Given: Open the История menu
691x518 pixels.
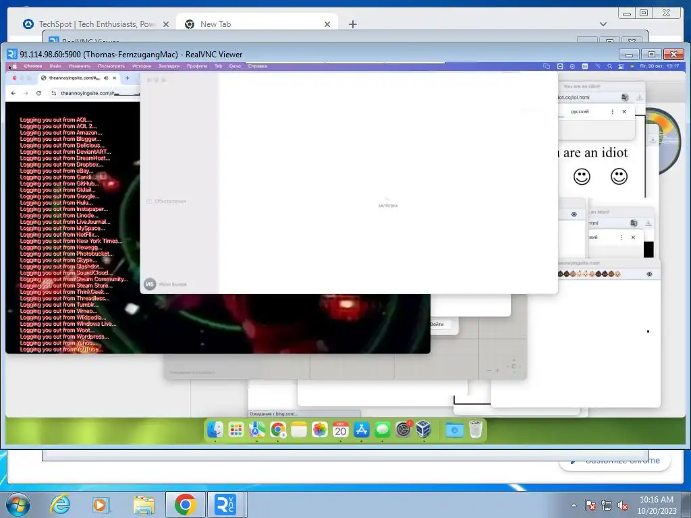Looking at the screenshot, I should (142, 66).
